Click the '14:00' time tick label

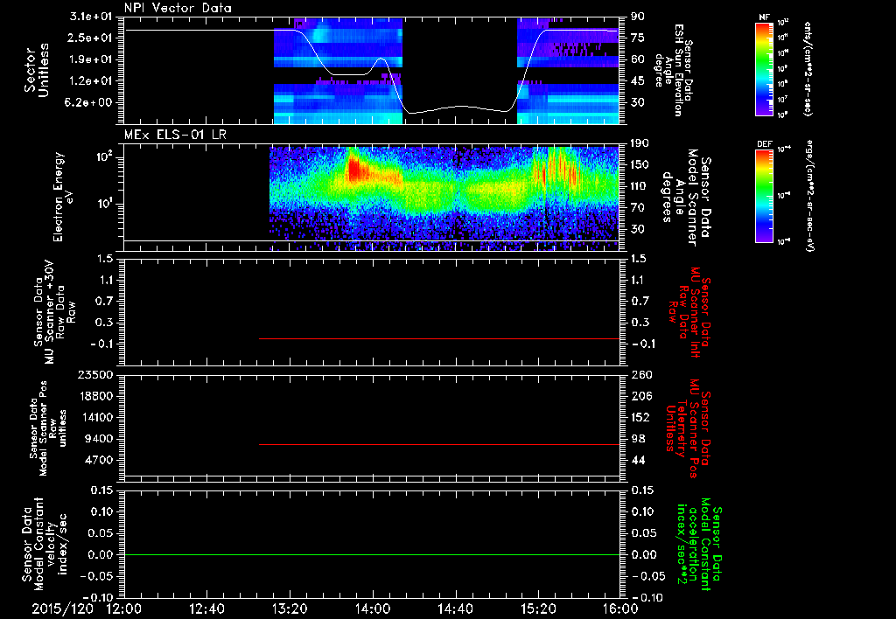pos(373,609)
